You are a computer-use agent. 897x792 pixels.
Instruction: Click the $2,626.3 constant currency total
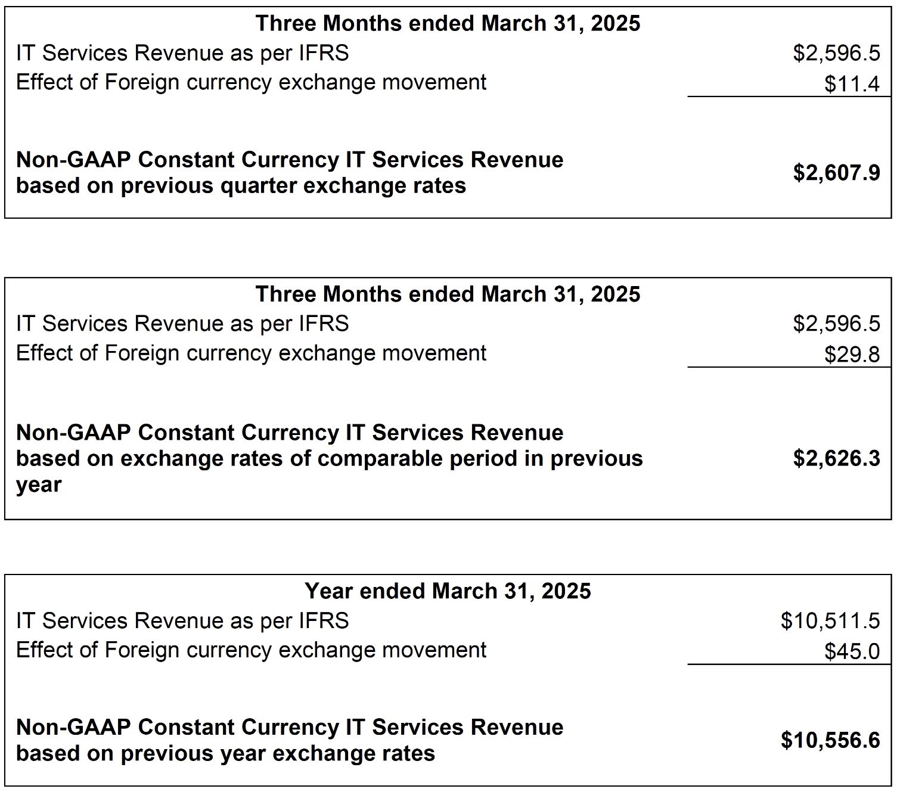tap(836, 458)
